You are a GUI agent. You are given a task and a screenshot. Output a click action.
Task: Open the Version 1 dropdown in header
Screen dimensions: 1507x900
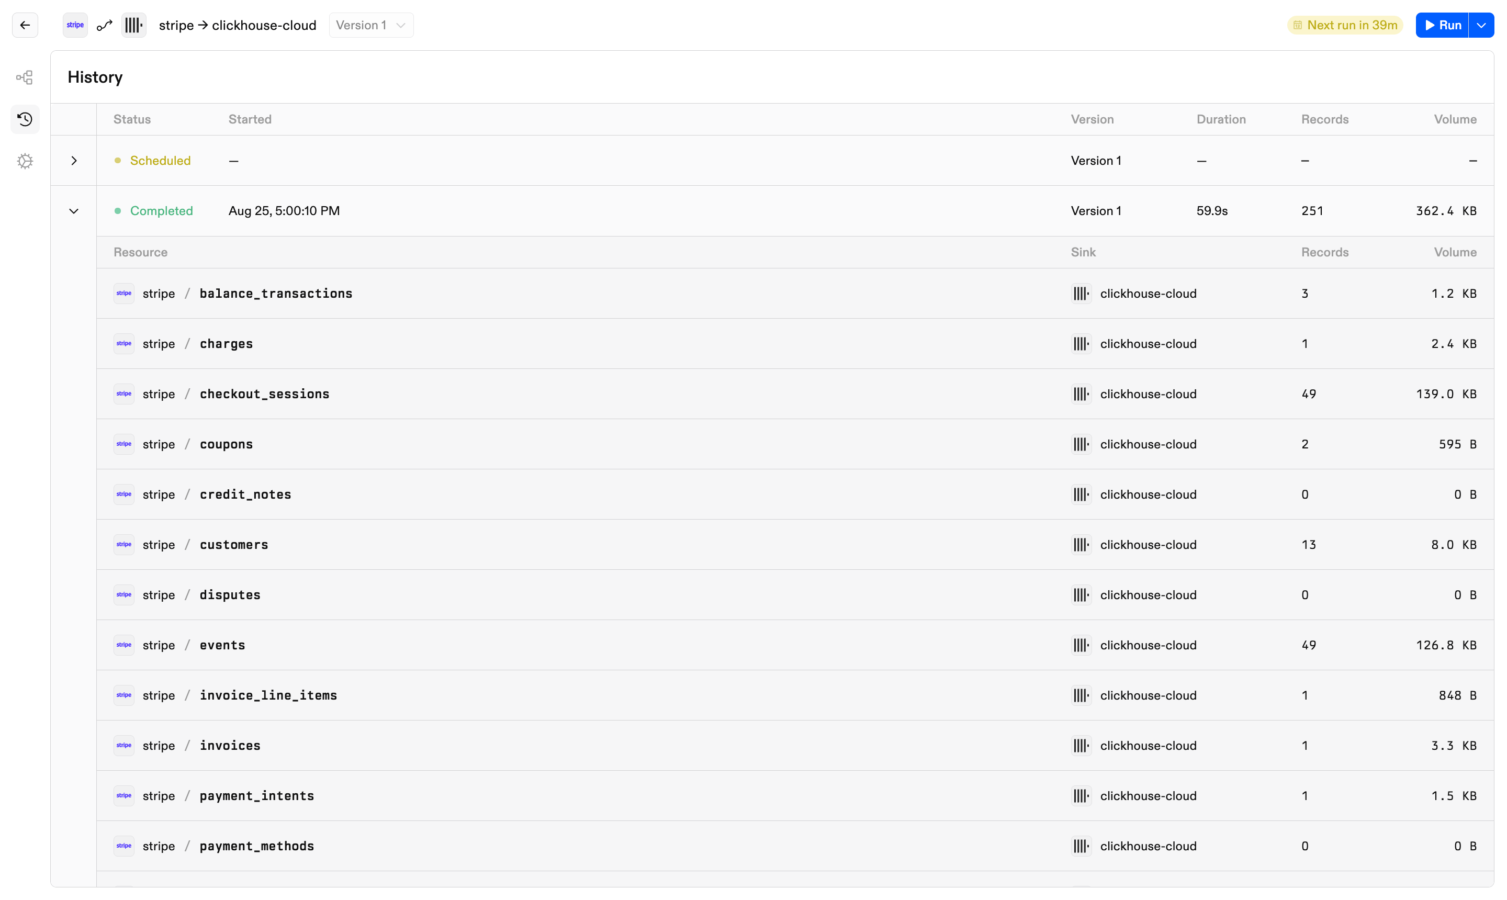(x=371, y=25)
